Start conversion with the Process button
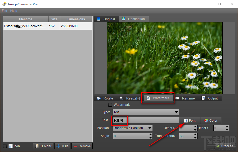This screenshot has height=152, width=238. tap(225, 146)
